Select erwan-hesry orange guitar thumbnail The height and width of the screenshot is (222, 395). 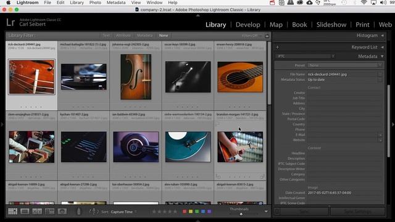pos(240,76)
